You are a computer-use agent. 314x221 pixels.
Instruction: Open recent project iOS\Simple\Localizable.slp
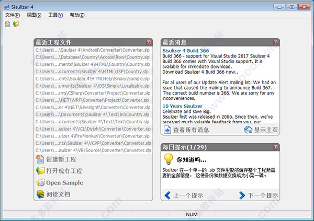point(93,86)
